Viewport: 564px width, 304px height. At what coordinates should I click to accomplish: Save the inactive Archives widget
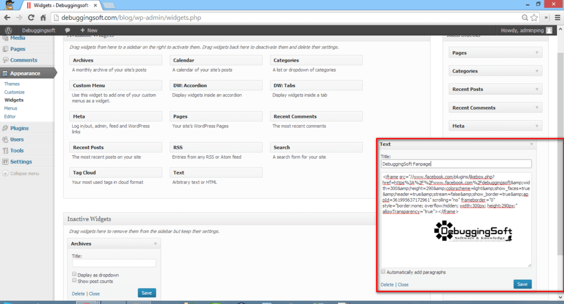click(x=147, y=293)
